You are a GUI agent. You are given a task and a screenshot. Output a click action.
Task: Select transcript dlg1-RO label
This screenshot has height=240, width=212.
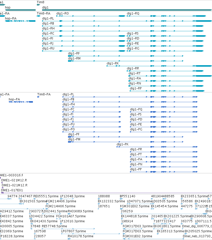63,13
